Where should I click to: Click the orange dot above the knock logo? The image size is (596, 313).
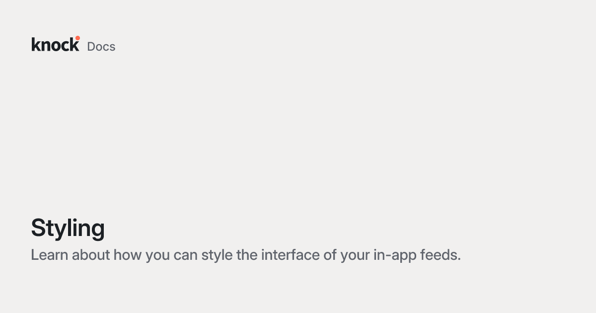coord(77,38)
